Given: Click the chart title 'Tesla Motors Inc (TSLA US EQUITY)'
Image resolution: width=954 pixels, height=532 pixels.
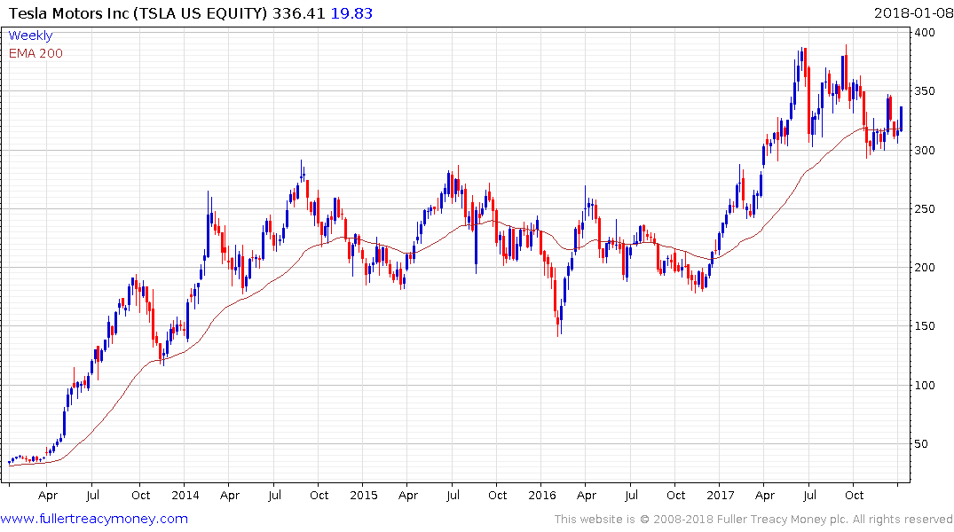Looking at the screenshot, I should [138, 13].
